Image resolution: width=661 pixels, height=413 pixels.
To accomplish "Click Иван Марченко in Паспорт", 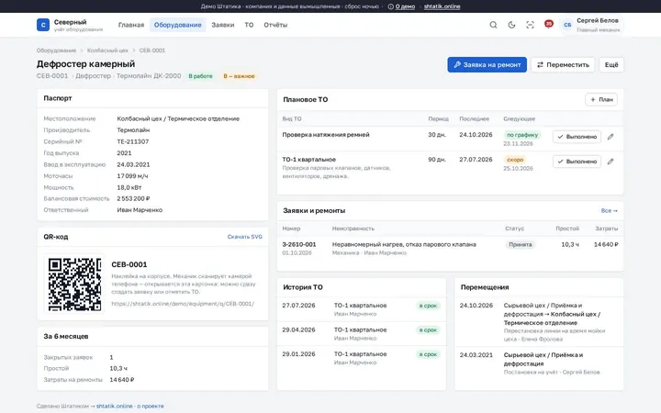I will (x=140, y=210).
